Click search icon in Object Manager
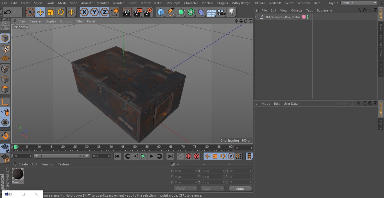Viewport: 384px width, 198px height. point(360,10)
